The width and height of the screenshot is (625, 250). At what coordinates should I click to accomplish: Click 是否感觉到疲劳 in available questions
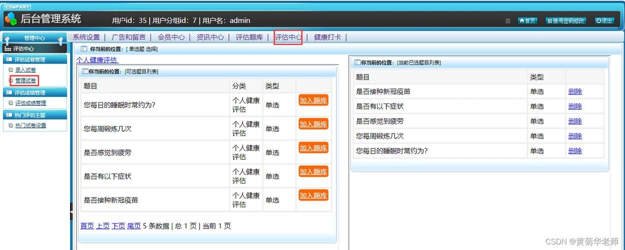click(108, 152)
